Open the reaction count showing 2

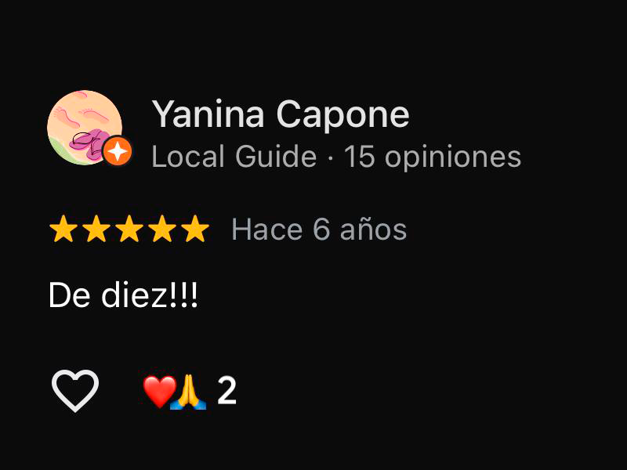227,391
